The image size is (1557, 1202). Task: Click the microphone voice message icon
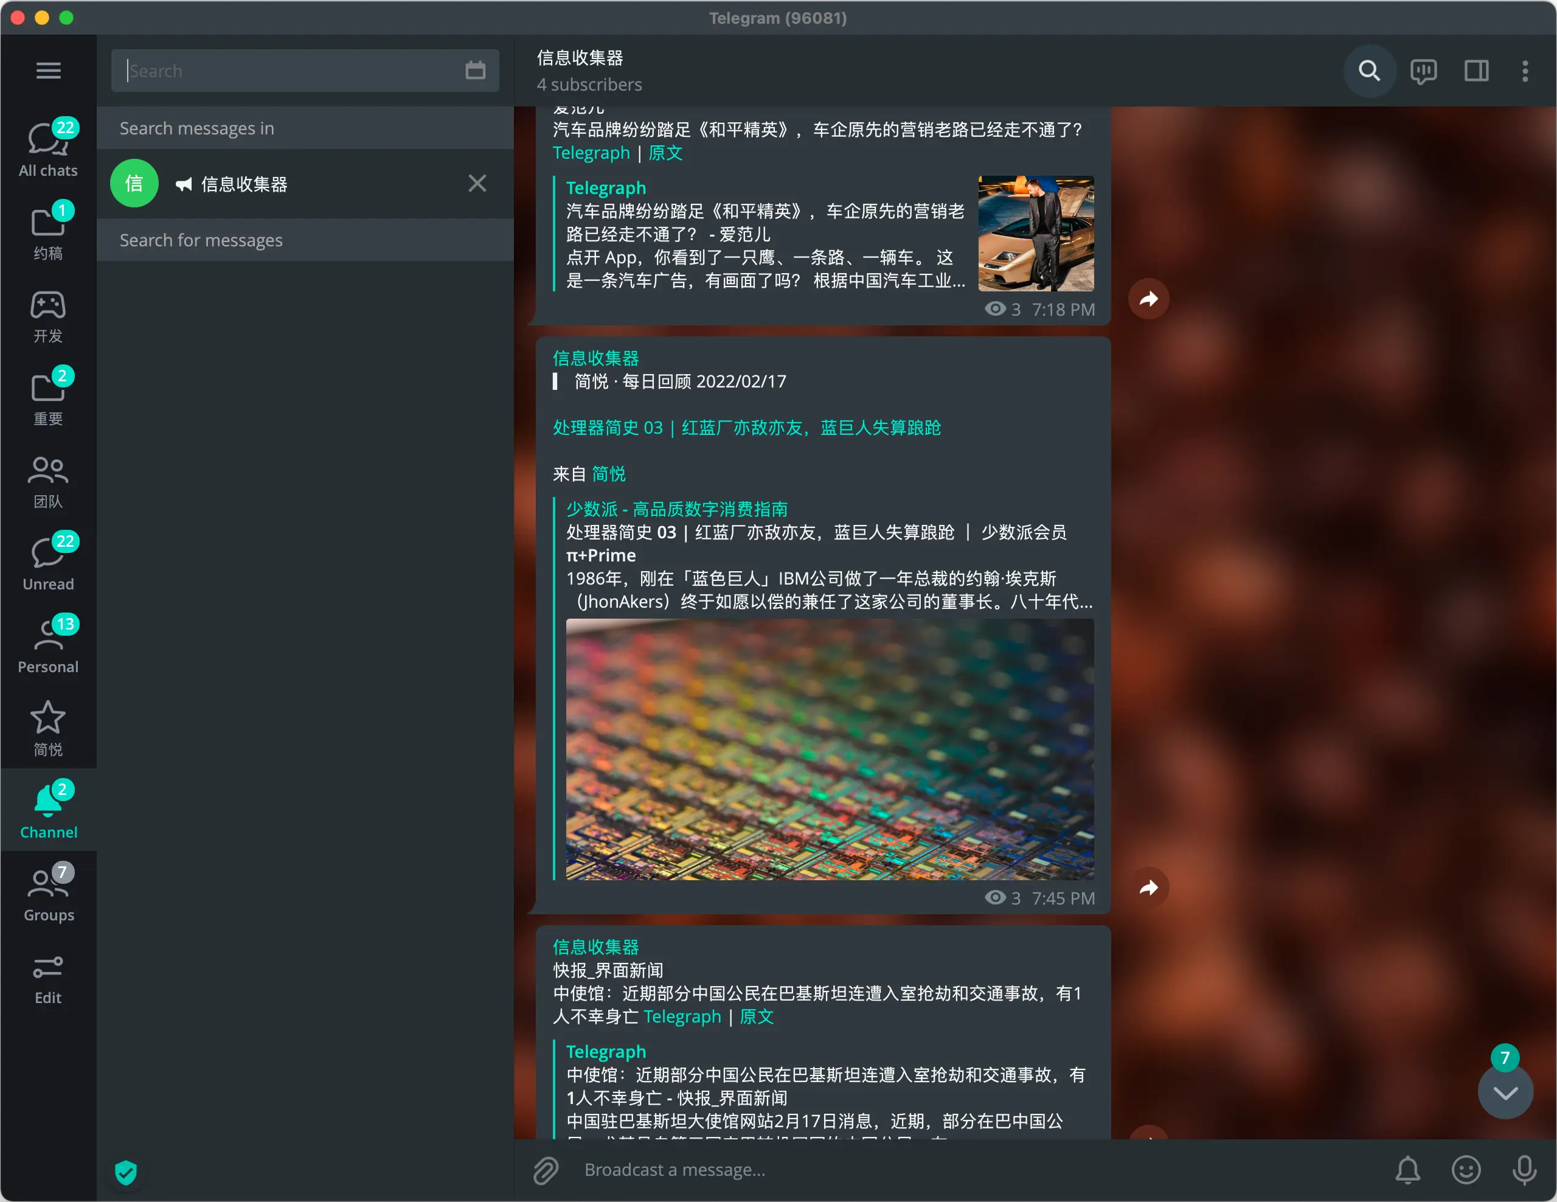point(1524,1170)
